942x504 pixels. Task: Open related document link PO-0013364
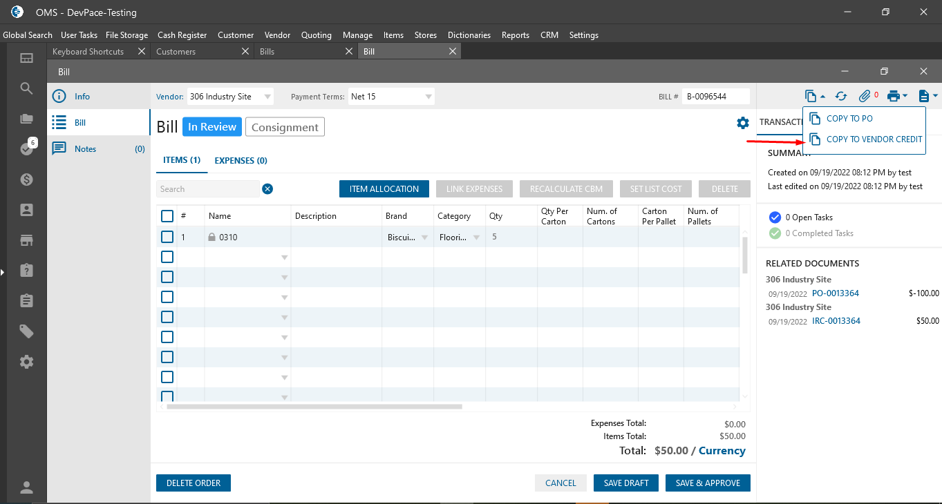click(836, 293)
